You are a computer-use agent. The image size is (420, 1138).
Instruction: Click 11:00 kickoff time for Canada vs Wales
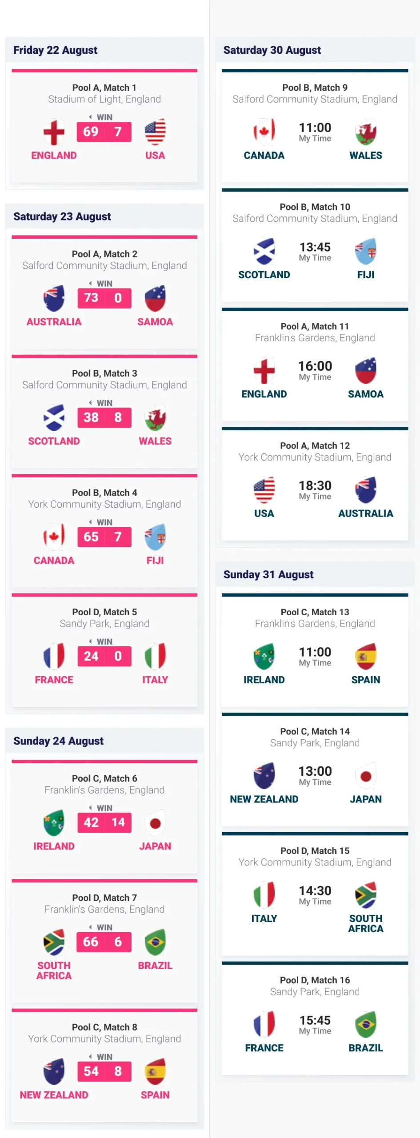(315, 128)
